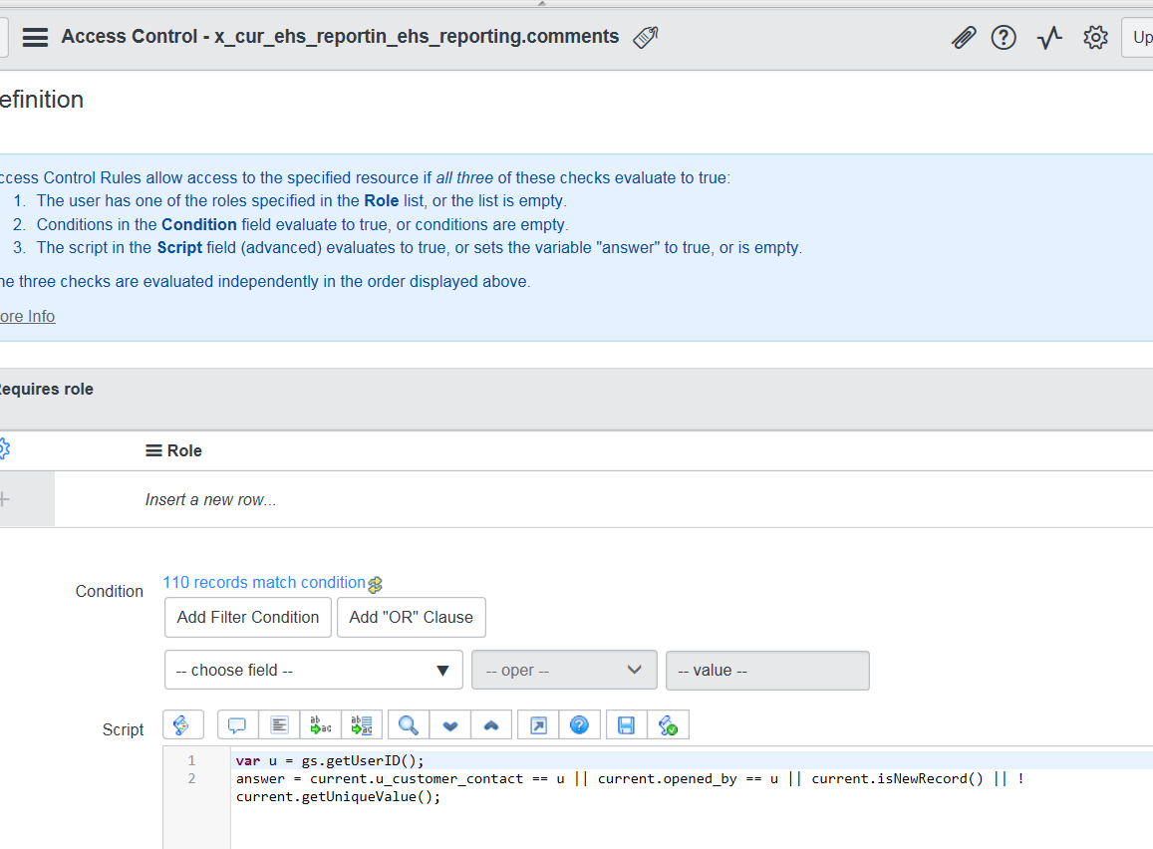The height and width of the screenshot is (849, 1153).
Task: Open the script replace tool
Action: coord(320,724)
